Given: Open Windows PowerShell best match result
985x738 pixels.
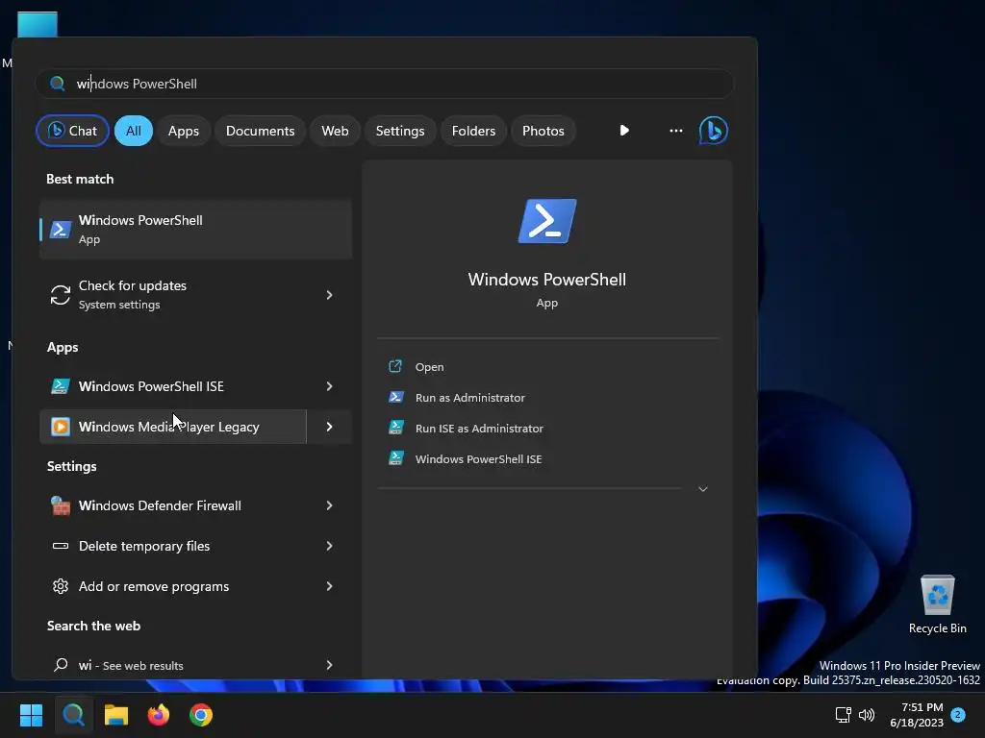Looking at the screenshot, I should coord(196,229).
